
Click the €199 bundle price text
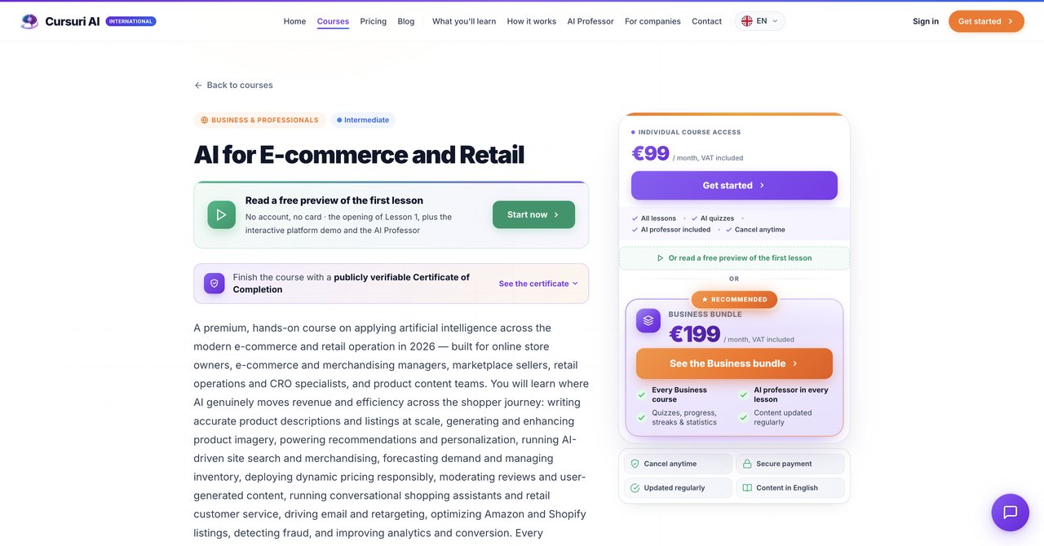(694, 334)
